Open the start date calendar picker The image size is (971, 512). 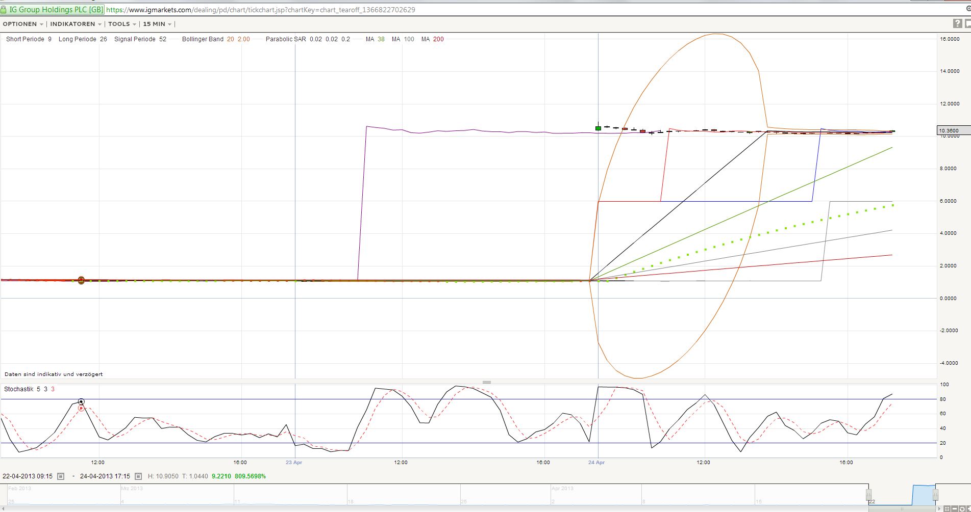(x=61, y=476)
